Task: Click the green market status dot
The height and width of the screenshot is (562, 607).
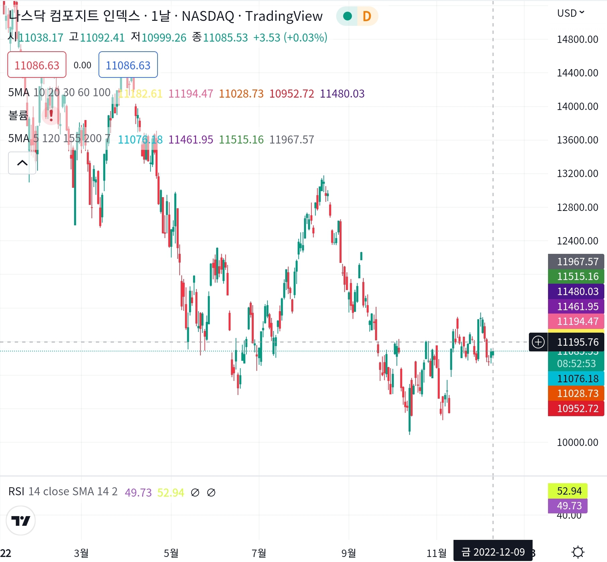Action: (347, 16)
